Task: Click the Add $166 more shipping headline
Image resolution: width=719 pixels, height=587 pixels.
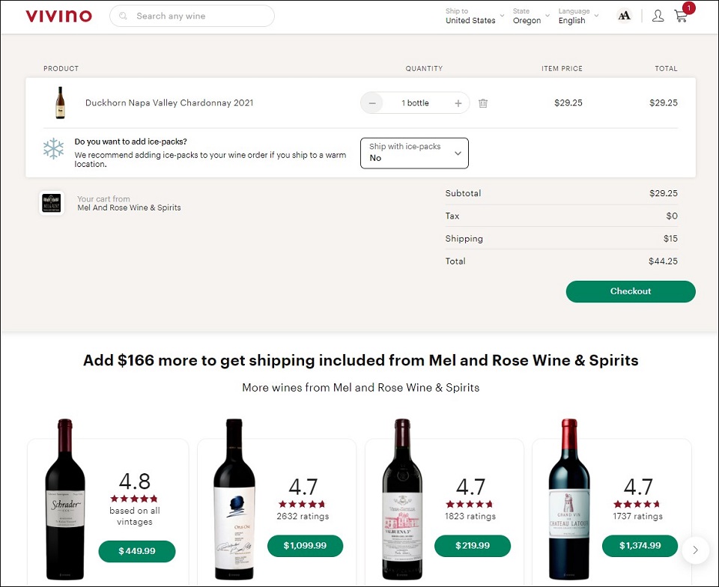Action: (360, 361)
